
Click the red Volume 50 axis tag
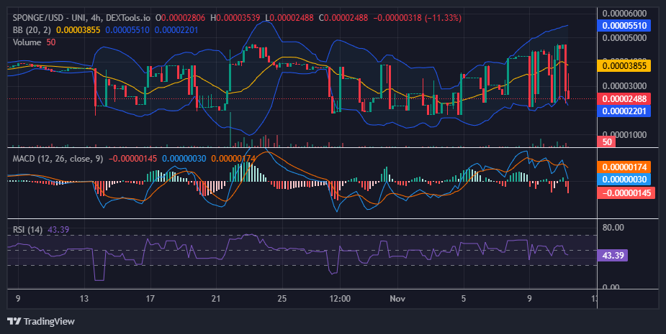606,142
